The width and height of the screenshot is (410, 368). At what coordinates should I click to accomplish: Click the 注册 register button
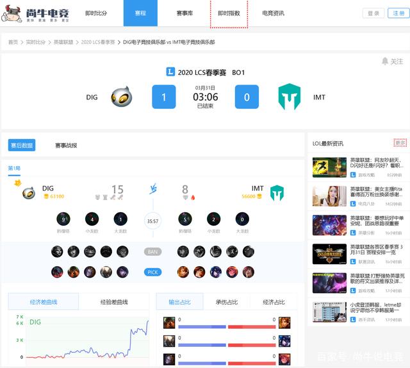pyautogui.click(x=398, y=13)
